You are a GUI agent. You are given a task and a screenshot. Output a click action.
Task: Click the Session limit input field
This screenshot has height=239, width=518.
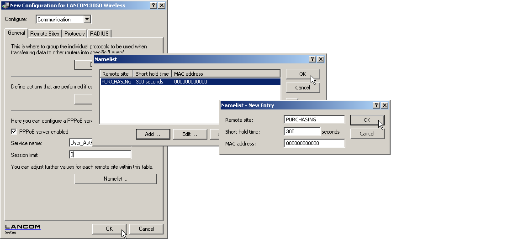coord(100,155)
